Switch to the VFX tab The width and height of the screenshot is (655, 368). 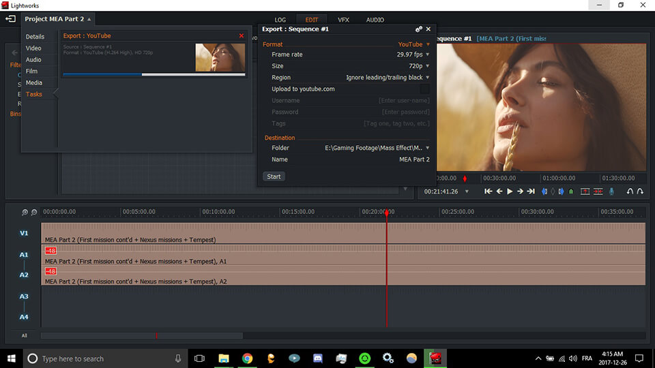343,20
